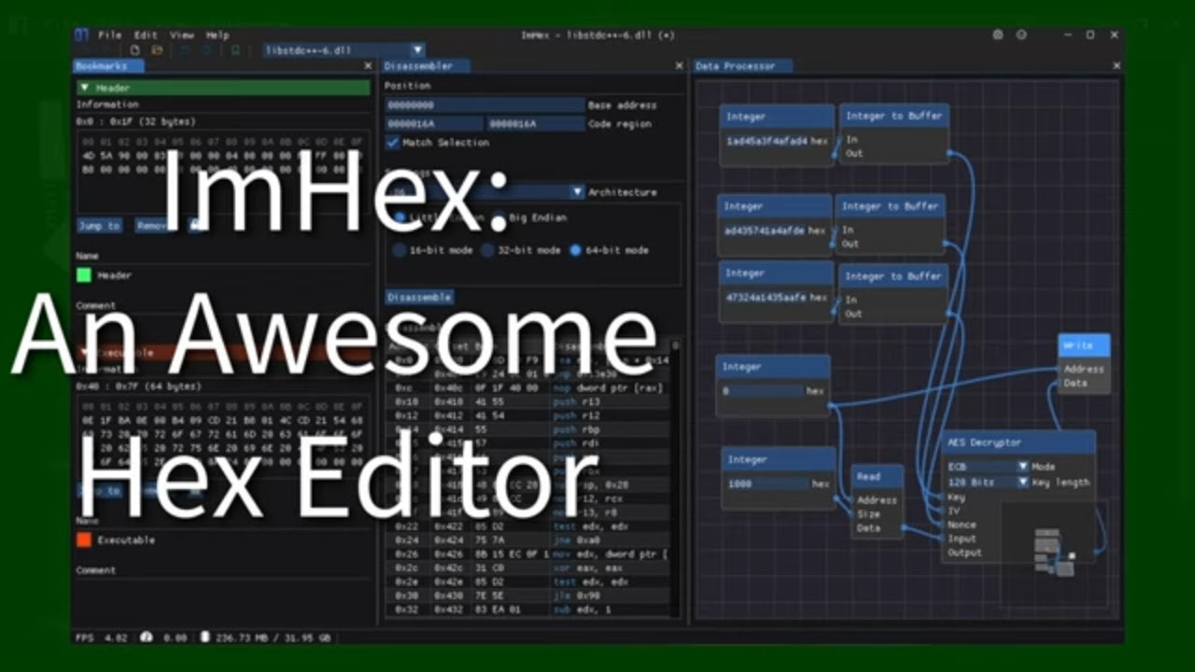This screenshot has height=672, width=1195.
Task: Select 16-bit mode radio button
Action: (399, 250)
